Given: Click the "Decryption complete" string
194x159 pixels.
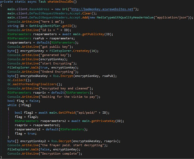Looking at the screenshot, I should (x=59, y=154).
